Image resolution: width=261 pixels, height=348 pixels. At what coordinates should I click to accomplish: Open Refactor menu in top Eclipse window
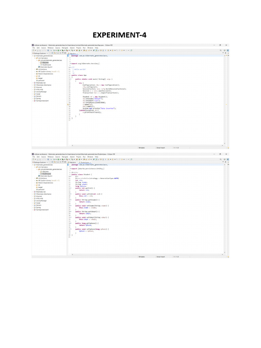click(51, 48)
